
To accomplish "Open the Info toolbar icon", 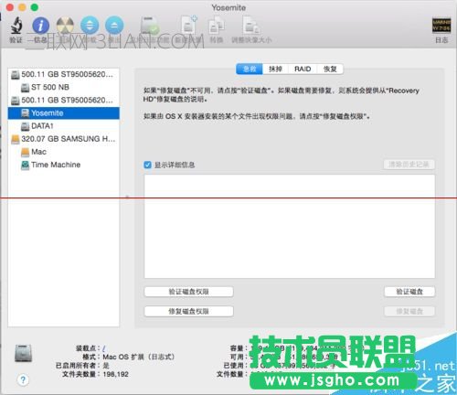I will point(40,26).
